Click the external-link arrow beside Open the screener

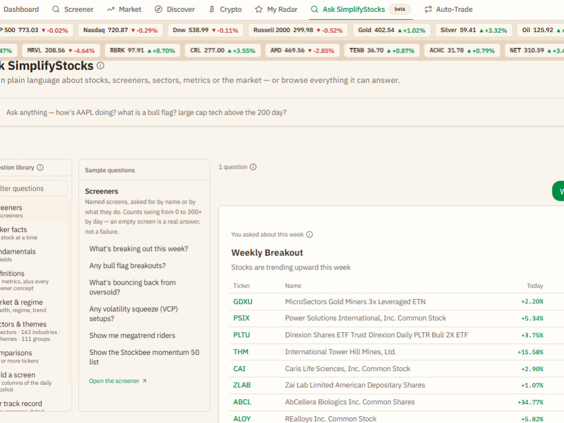tap(144, 381)
